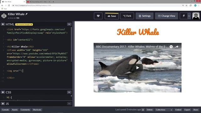The image size is (201, 113).
Task: Open the Assets panel
Action: [15, 110]
